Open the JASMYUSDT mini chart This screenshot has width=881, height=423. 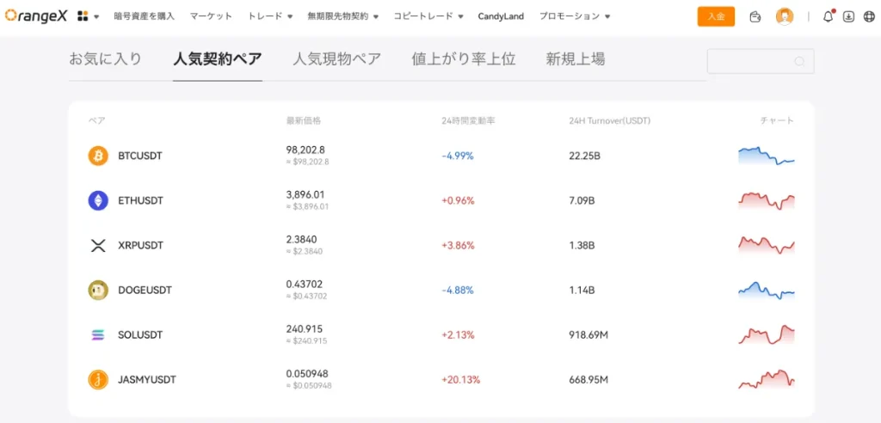coord(766,379)
